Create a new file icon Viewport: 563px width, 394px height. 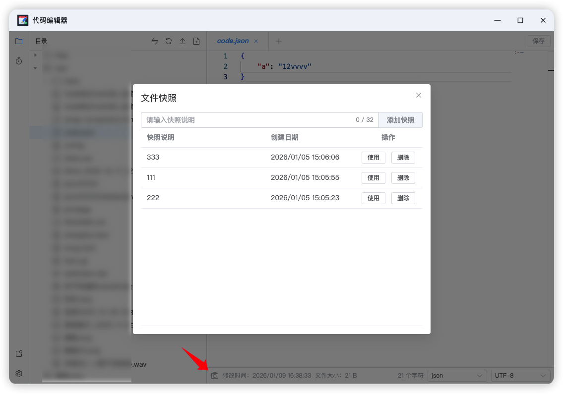pyautogui.click(x=196, y=41)
